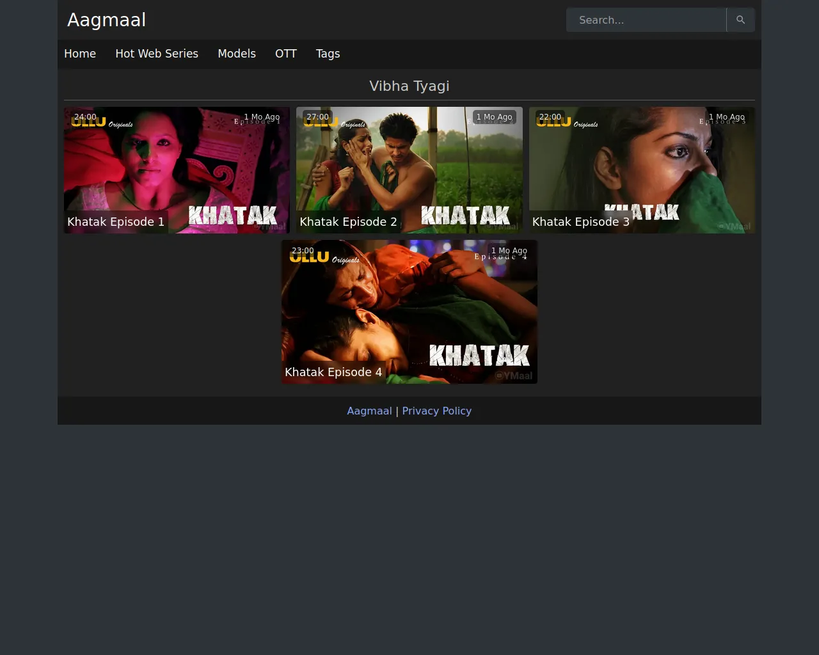Open the OTT navigation item

pyautogui.click(x=286, y=54)
